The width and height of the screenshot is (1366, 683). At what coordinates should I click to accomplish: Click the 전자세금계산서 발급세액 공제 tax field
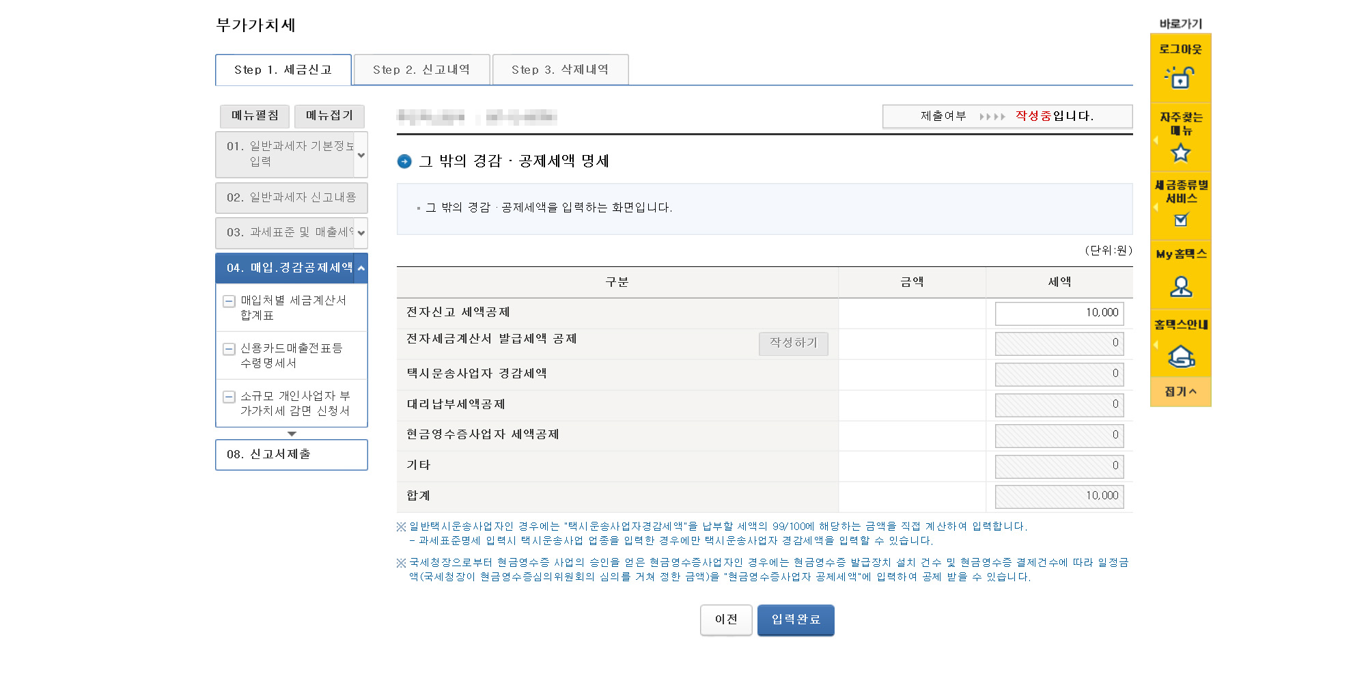tap(1059, 344)
